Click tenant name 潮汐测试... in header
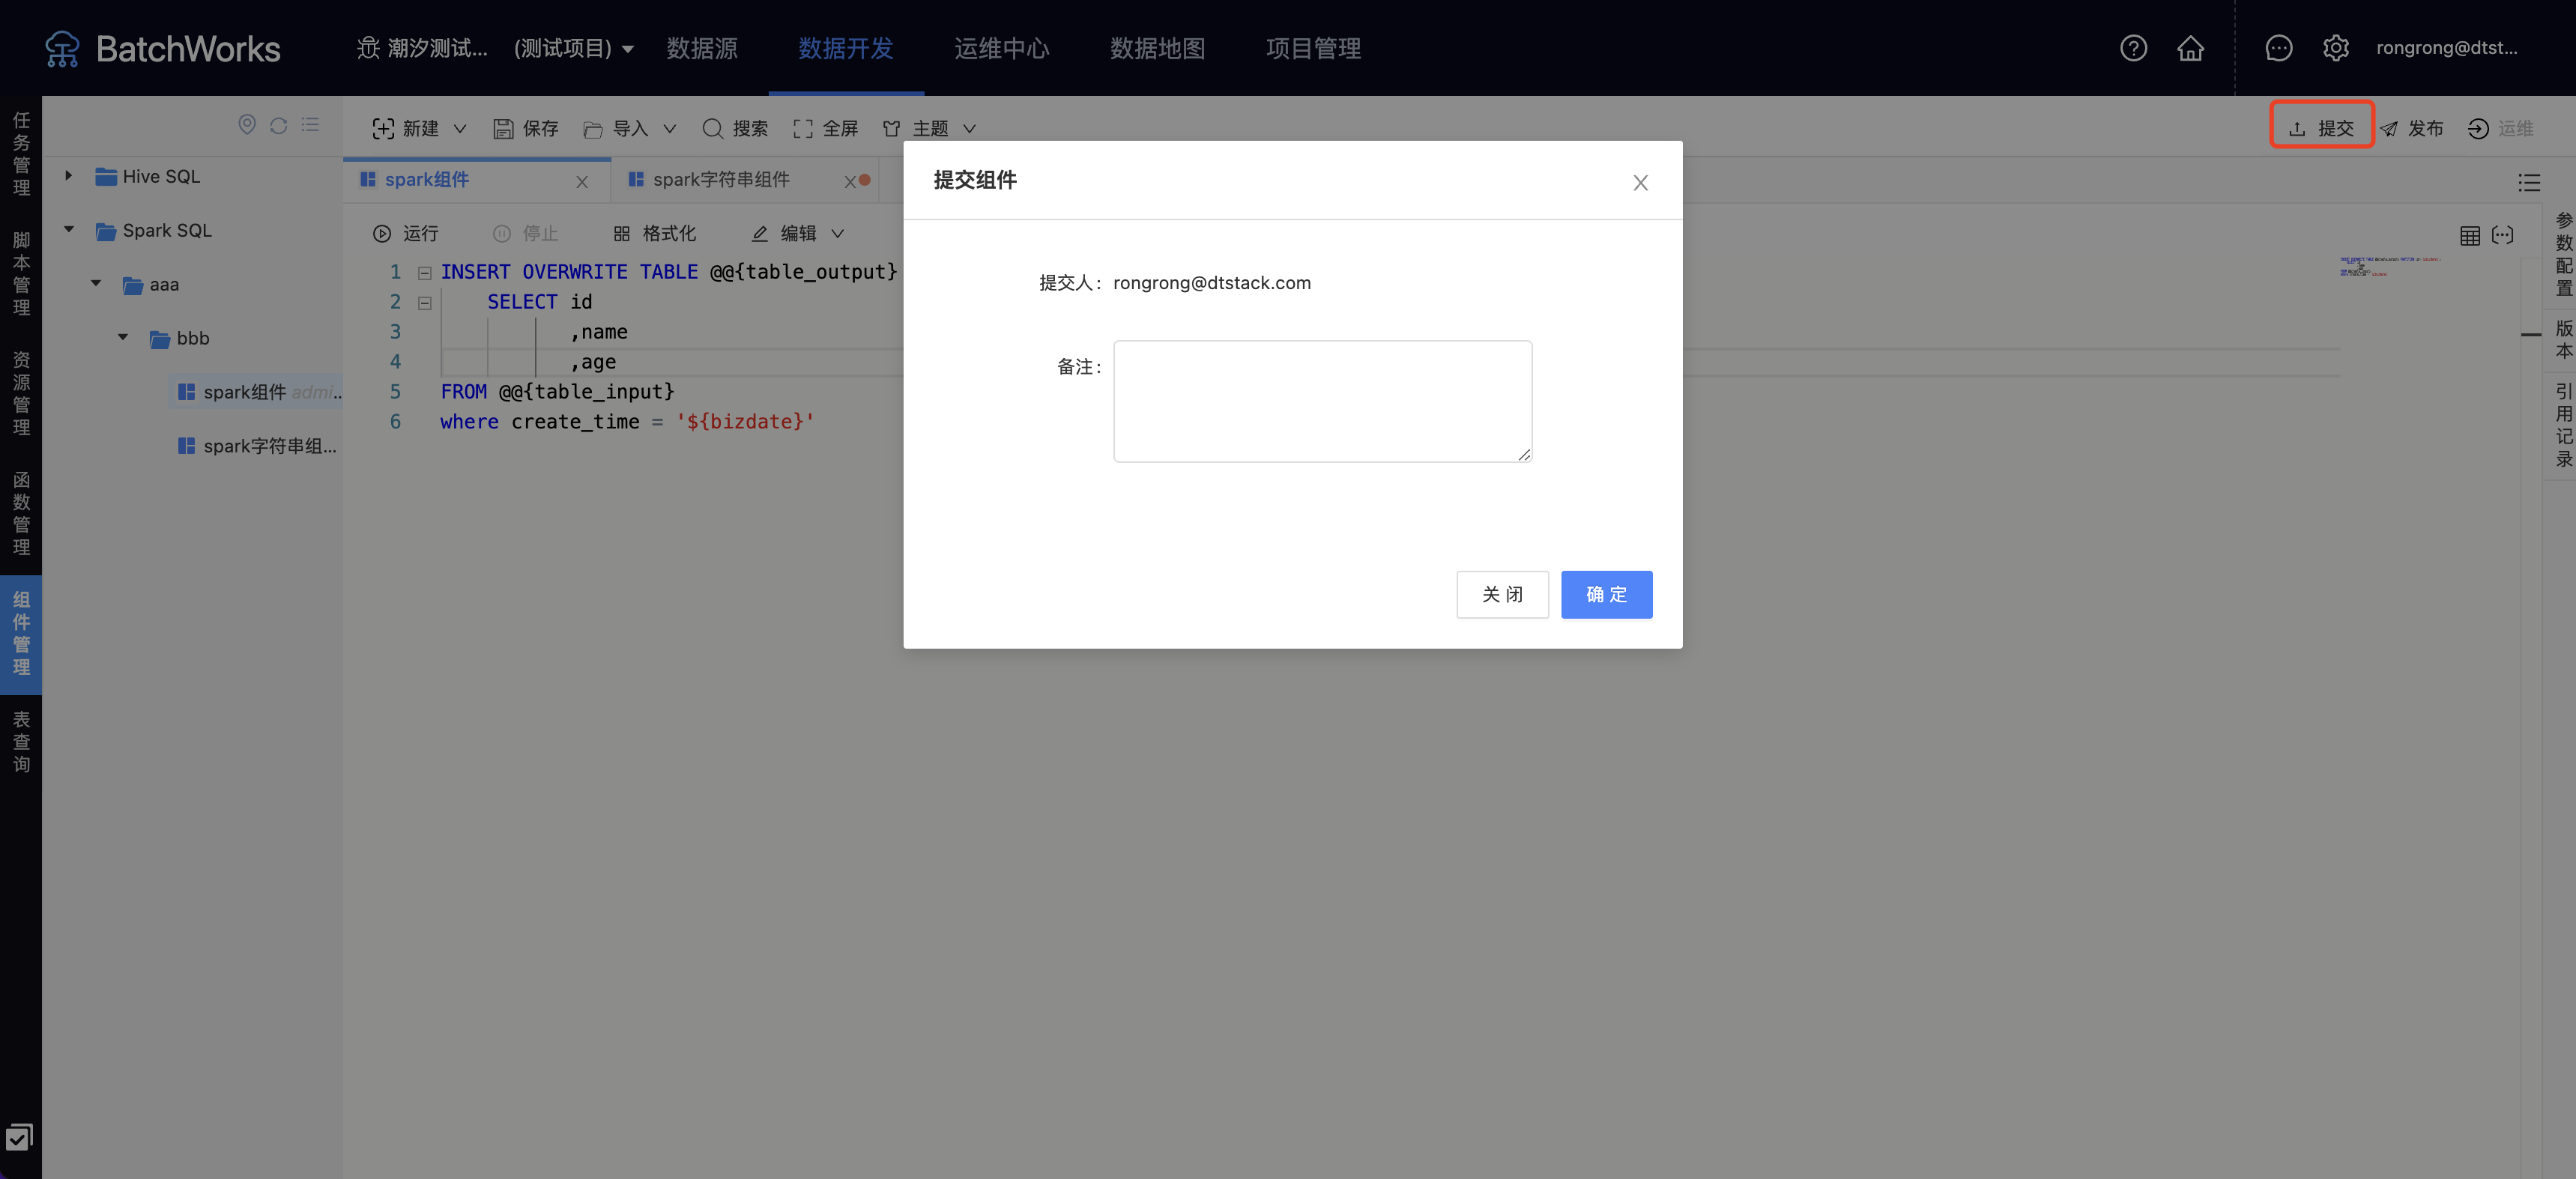This screenshot has width=2576, height=1179. pyautogui.click(x=422, y=48)
